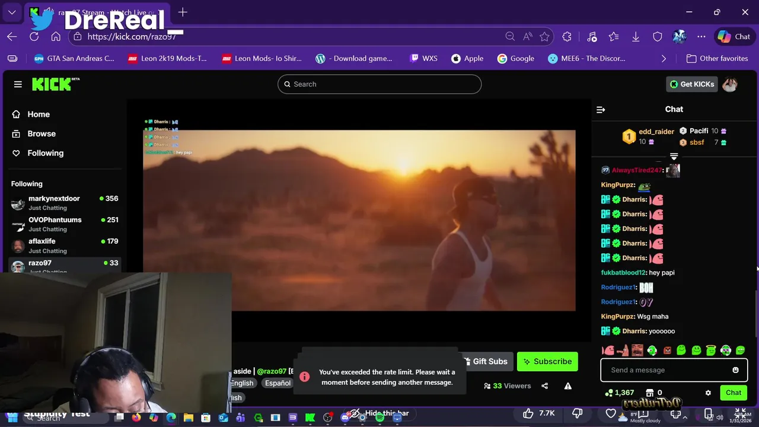Open AlwaysTired247 username in chat
Screen dimensions: 759x427
[x=637, y=170]
